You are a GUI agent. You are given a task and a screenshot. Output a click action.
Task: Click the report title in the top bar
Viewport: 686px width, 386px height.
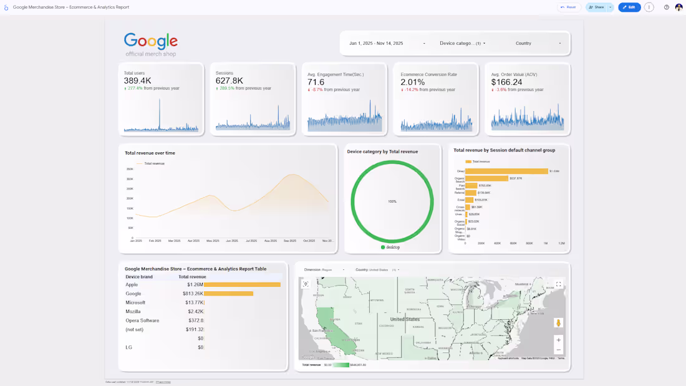pos(71,7)
